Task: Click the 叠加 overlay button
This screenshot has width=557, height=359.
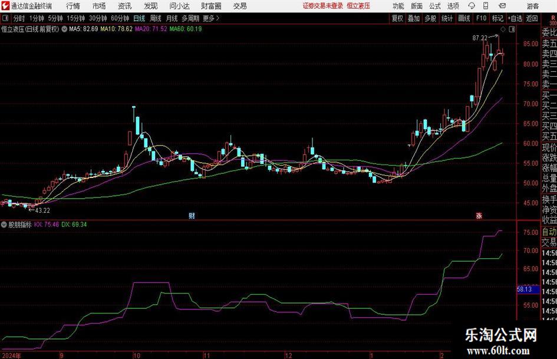Action: click(414, 18)
